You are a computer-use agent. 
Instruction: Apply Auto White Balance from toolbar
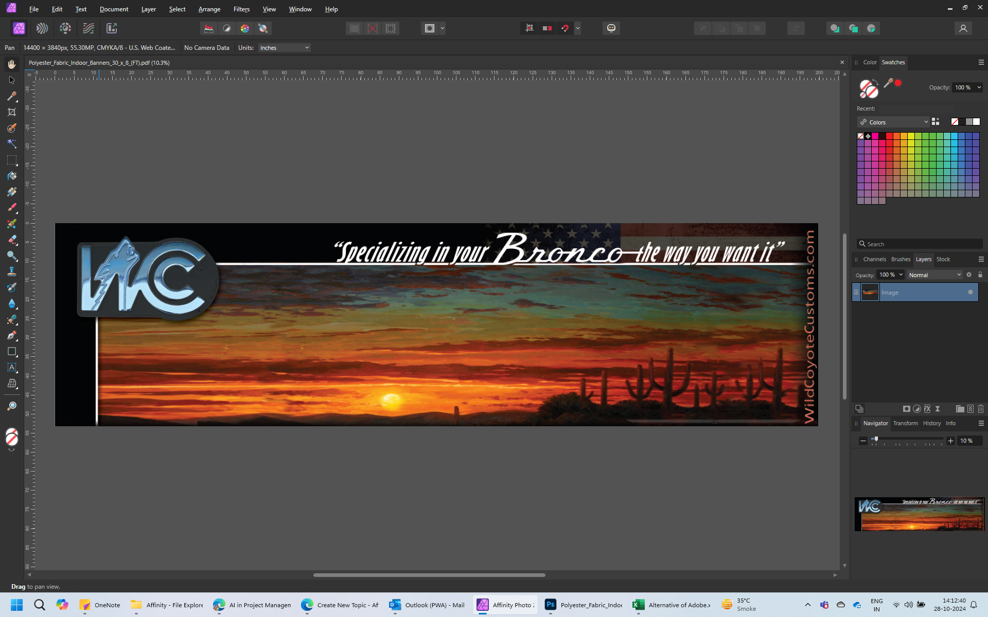263,28
